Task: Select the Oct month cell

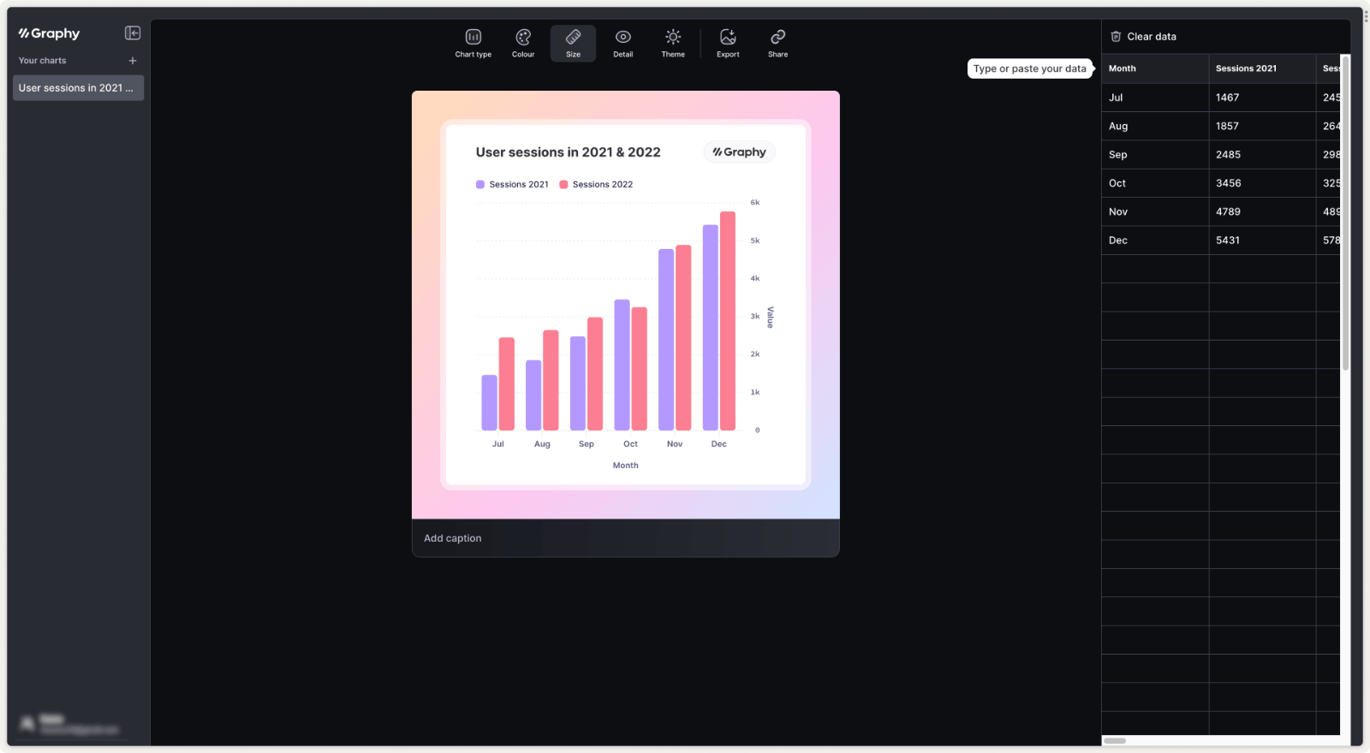Action: tap(1154, 183)
